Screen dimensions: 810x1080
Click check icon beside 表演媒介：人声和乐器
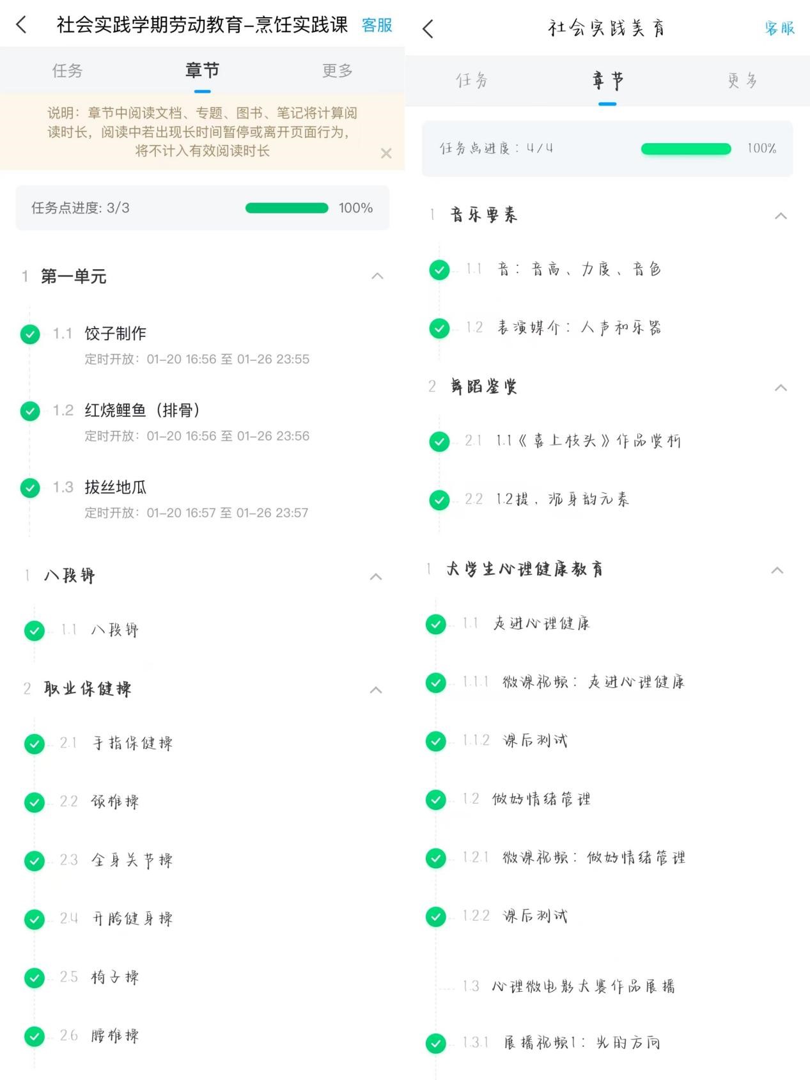tap(439, 328)
